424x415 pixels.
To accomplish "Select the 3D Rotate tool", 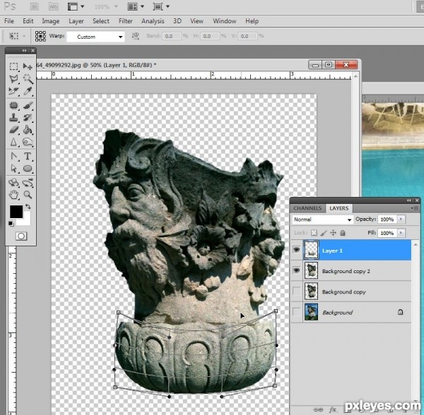I will point(13,183).
